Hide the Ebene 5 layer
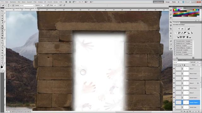The image size is (202, 113). click(x=174, y=93)
